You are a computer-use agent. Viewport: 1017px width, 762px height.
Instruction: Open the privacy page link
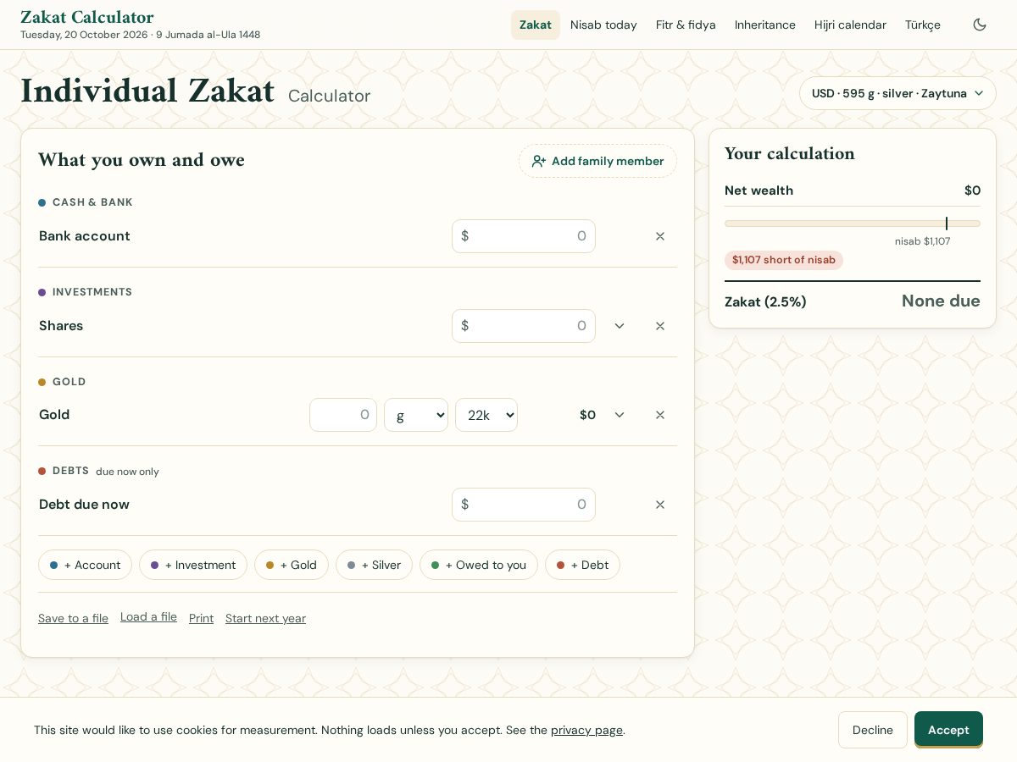coord(586,730)
